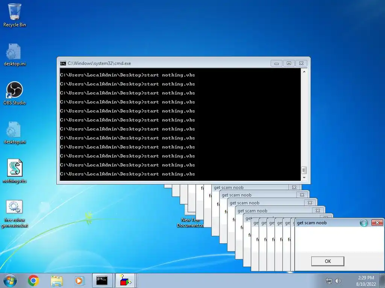Viewport: 385px width, 288px height.
Task: Switch to the cmd.exe taskbar button
Action: [102, 280]
